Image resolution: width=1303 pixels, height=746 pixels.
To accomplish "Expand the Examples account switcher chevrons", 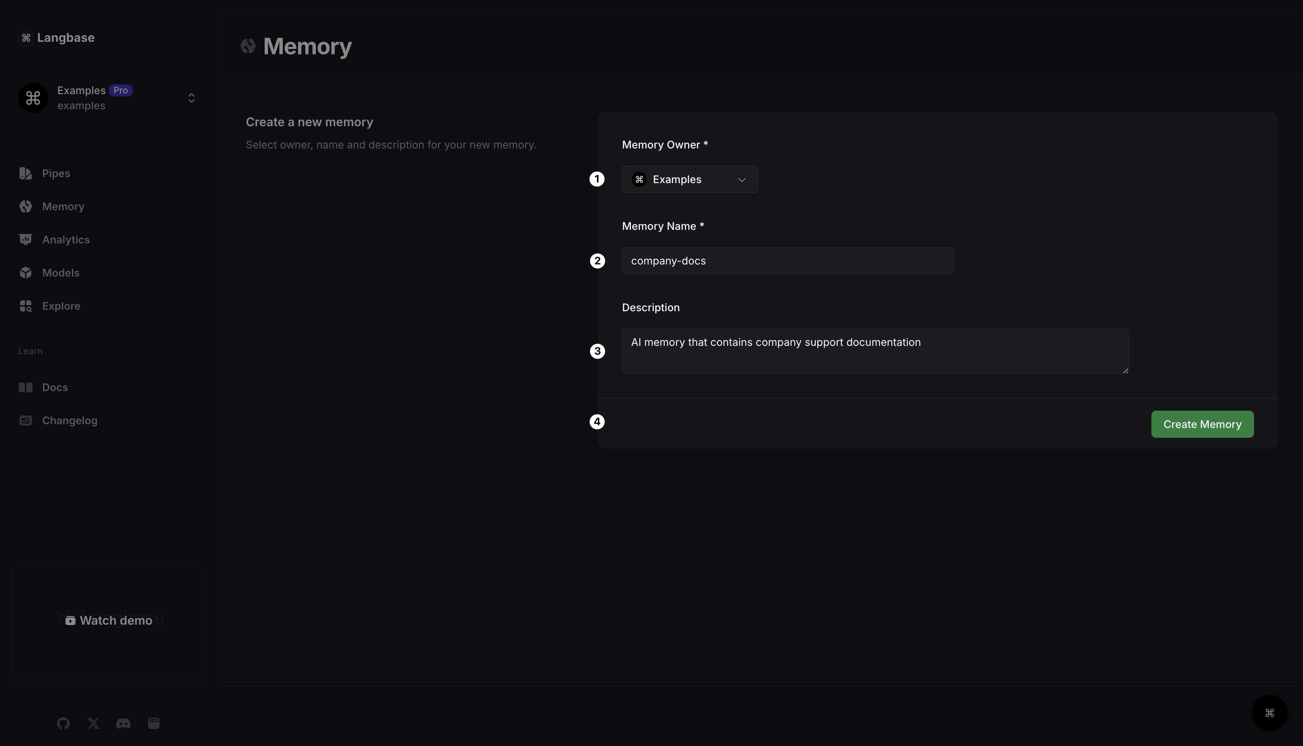I will pos(191,98).
